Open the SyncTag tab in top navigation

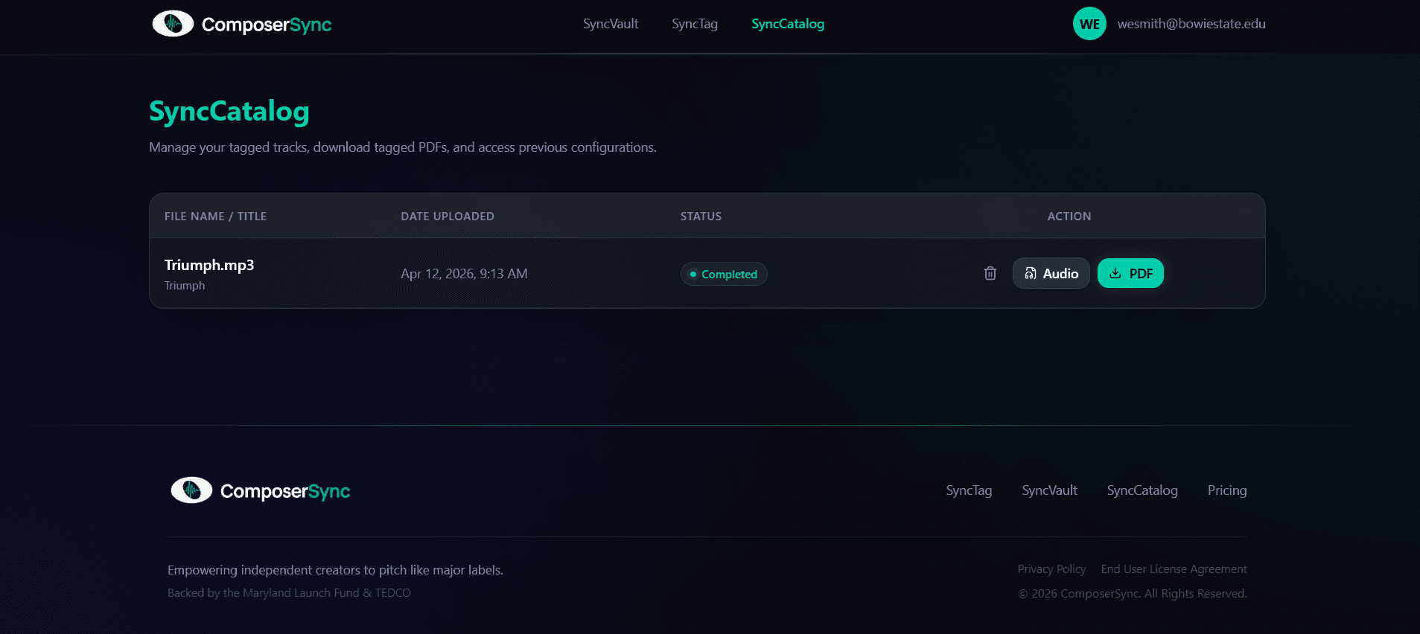pos(695,24)
